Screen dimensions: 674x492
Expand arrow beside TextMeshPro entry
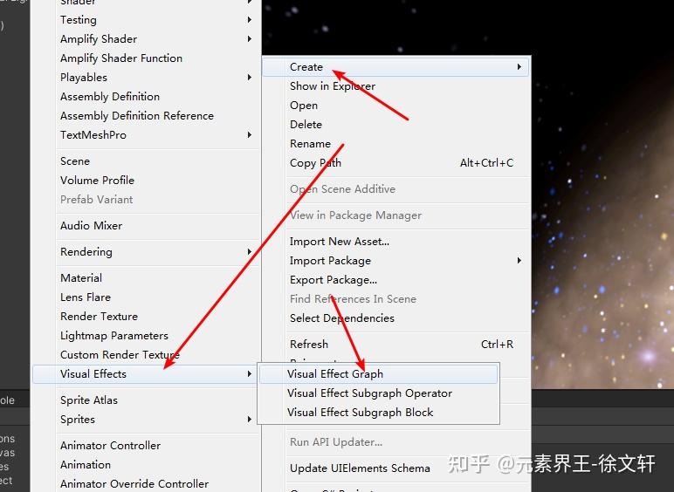tap(250, 135)
